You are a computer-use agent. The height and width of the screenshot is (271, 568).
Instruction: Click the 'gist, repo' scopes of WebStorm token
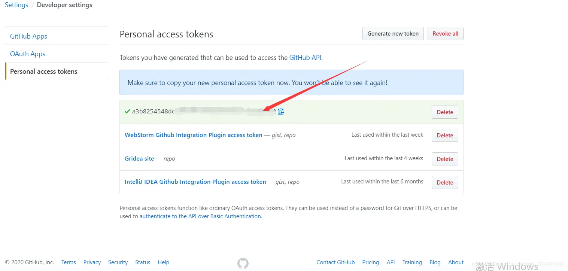284,135
